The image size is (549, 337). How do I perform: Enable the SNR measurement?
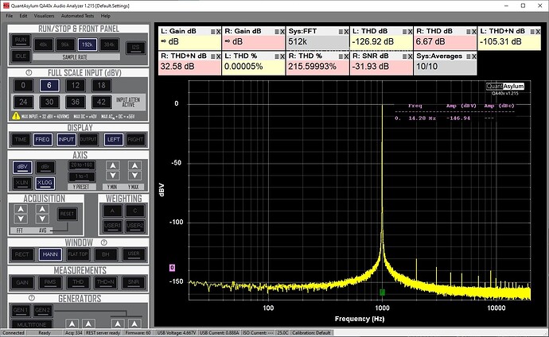point(134,282)
